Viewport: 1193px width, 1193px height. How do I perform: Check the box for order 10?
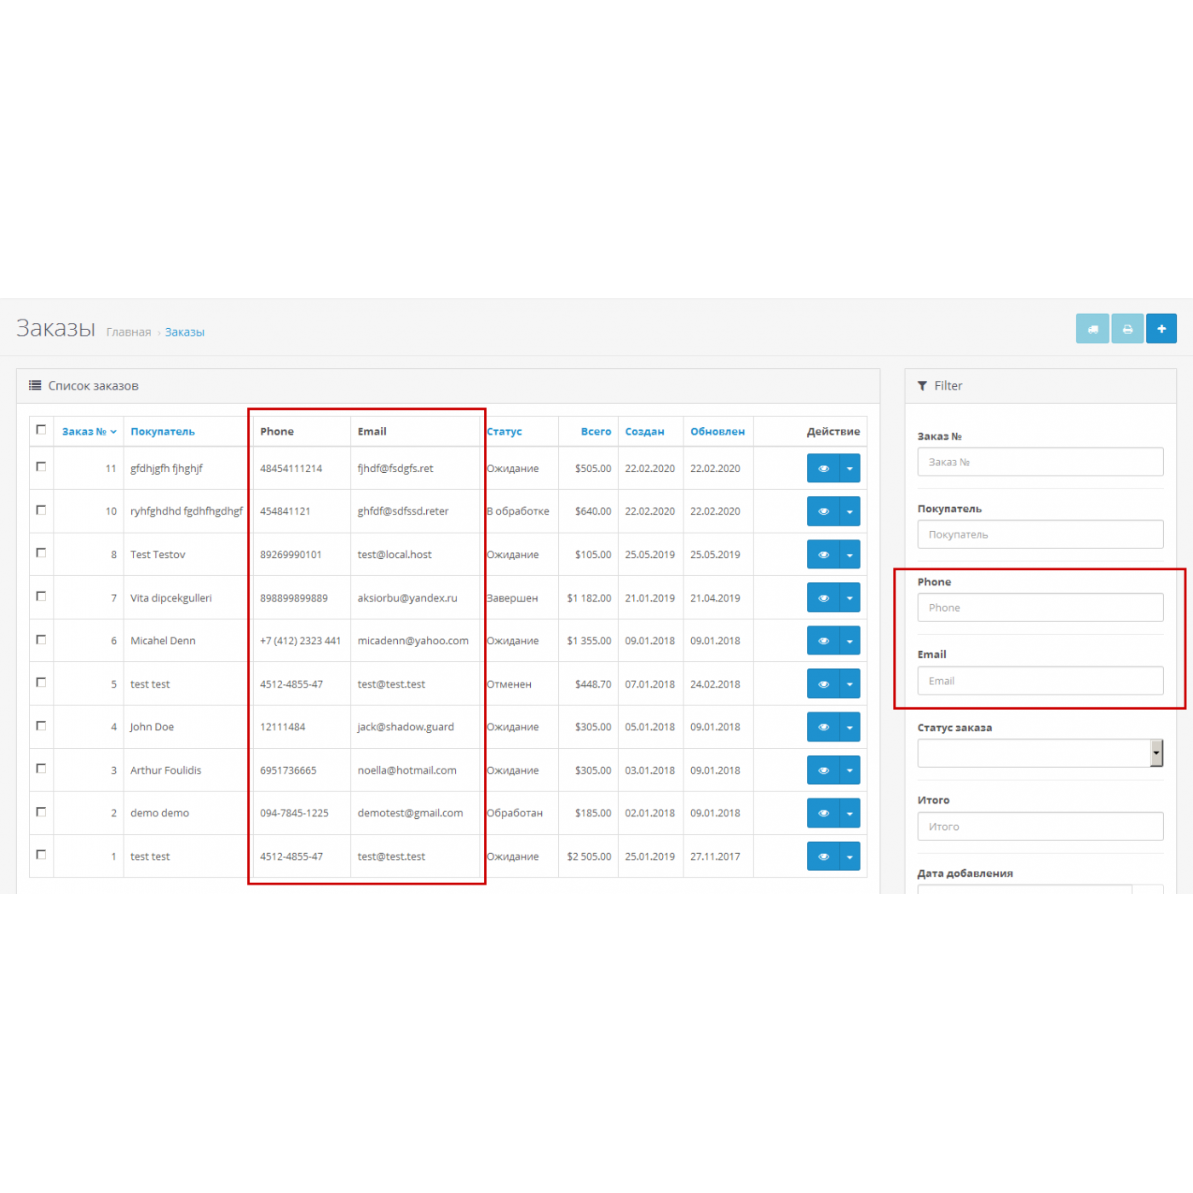coord(41,510)
